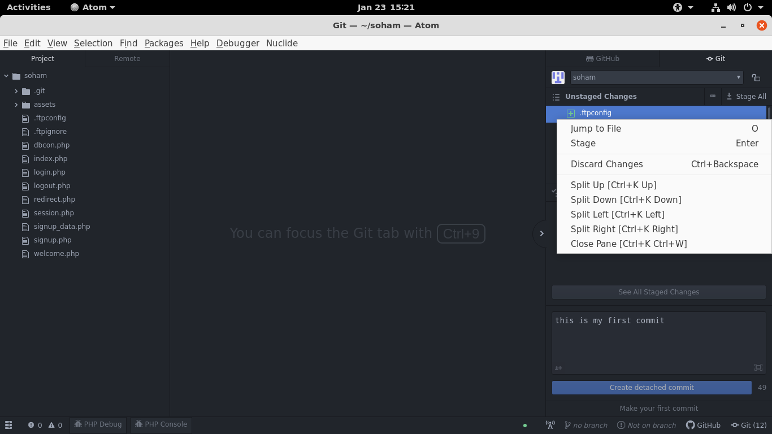
Task: Click the broadcast tower icon in status bar
Action: [550, 425]
